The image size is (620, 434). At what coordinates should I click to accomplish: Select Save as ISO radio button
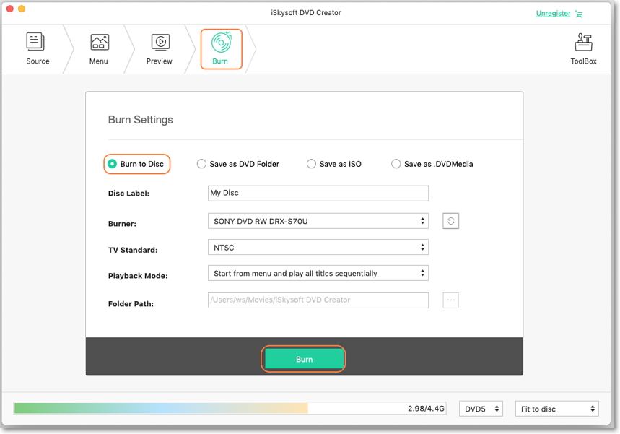pyautogui.click(x=312, y=164)
